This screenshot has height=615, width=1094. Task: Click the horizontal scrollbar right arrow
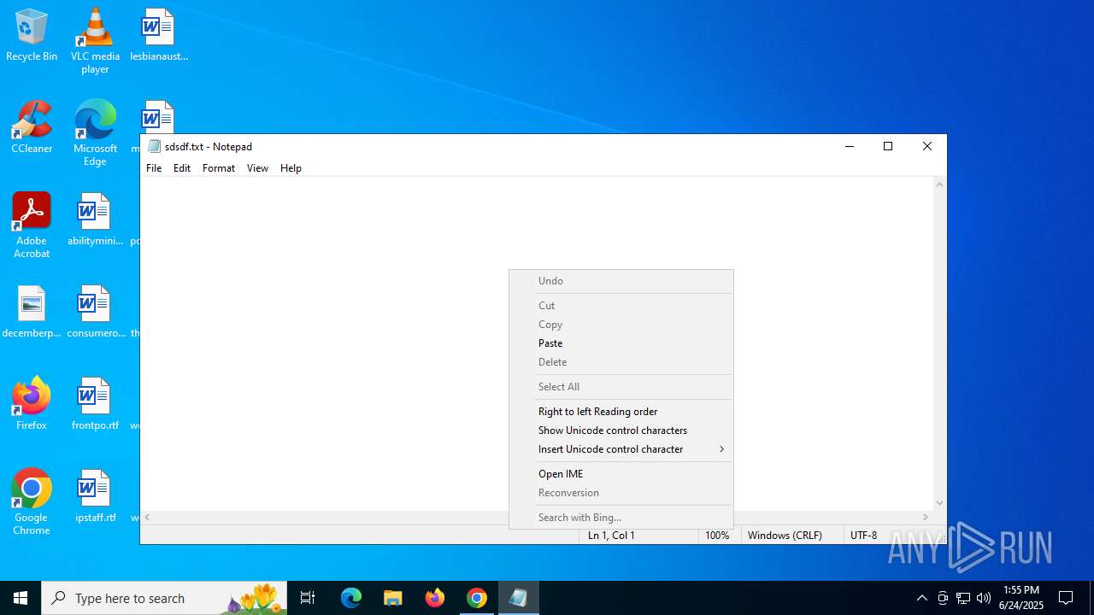click(x=925, y=517)
